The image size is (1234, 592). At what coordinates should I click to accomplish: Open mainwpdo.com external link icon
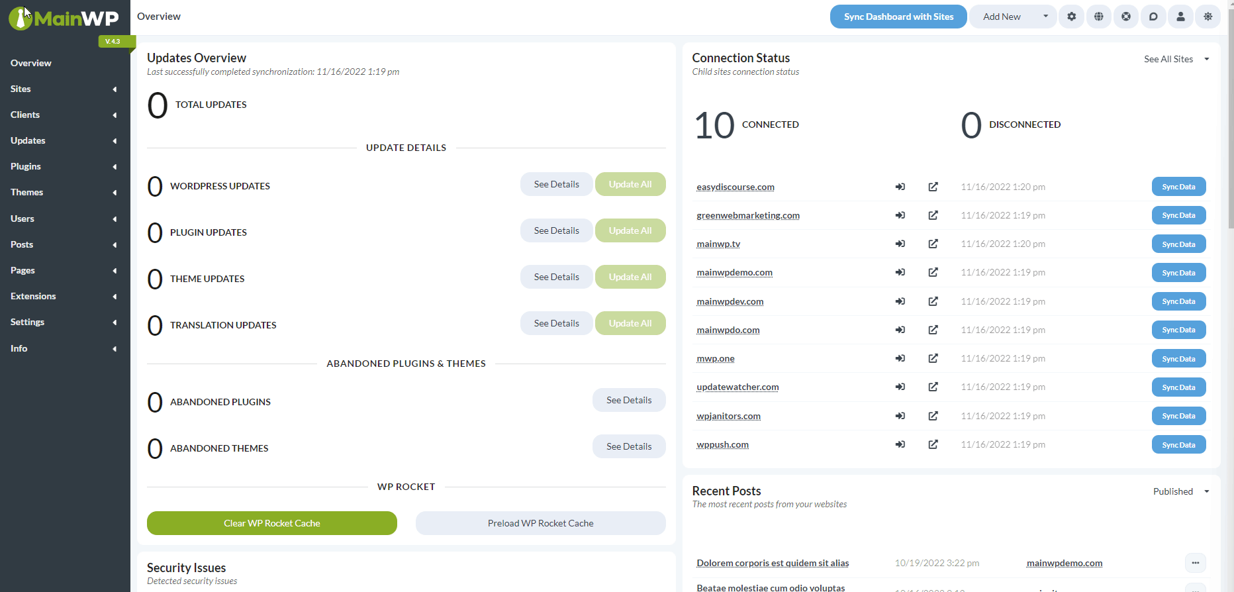(x=933, y=330)
